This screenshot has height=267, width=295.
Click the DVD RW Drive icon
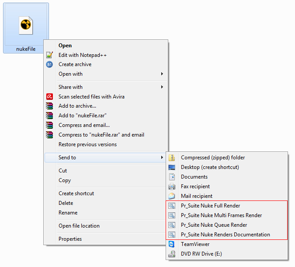[172, 254]
